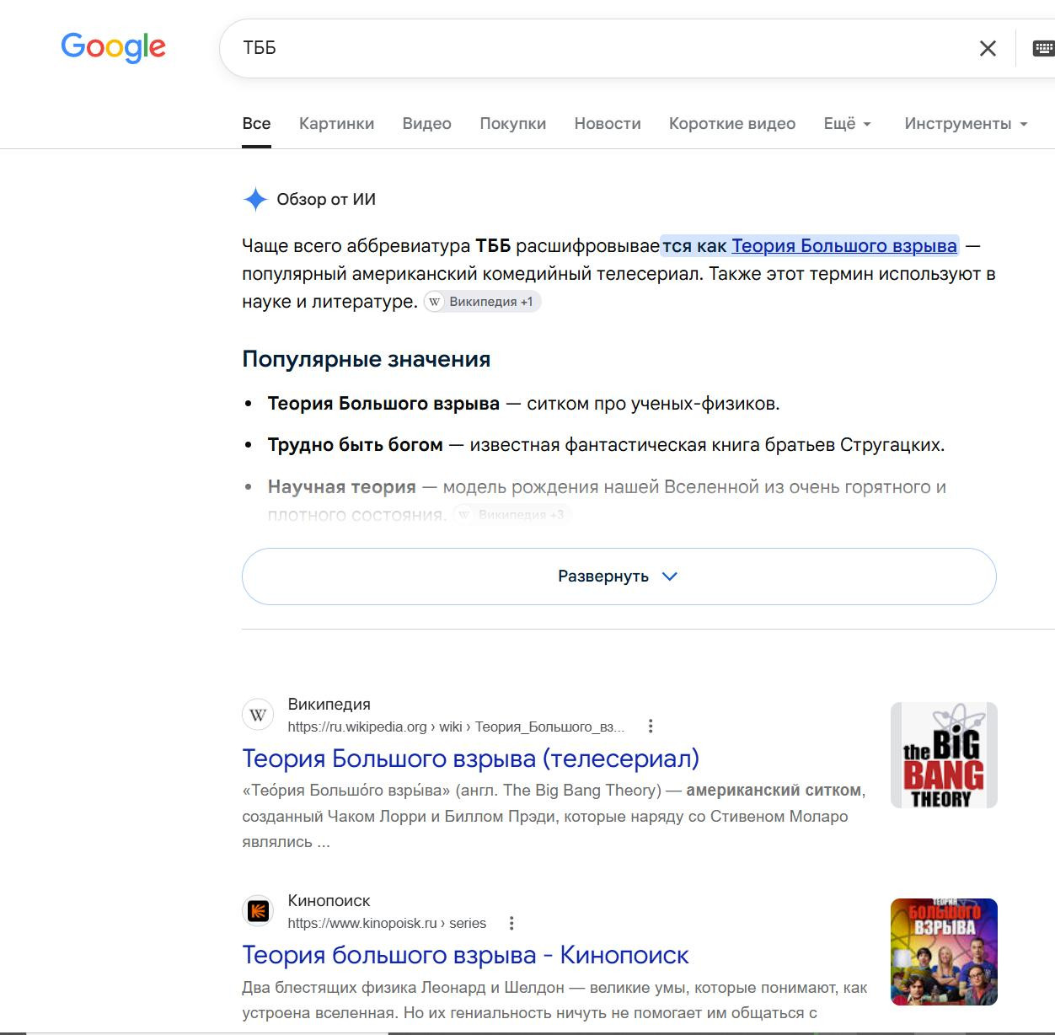Screen dimensions: 1055x1035
Task: Expand AI overview with Развернуть button
Action: [619, 576]
